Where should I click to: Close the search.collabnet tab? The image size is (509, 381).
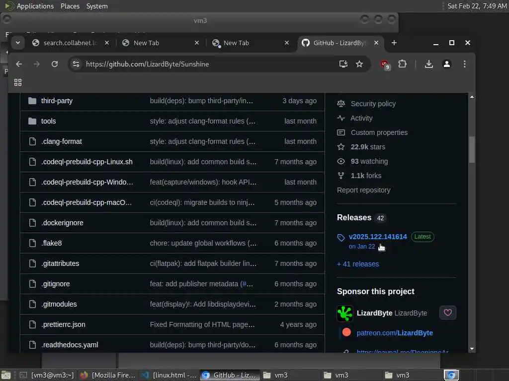pyautogui.click(x=107, y=43)
